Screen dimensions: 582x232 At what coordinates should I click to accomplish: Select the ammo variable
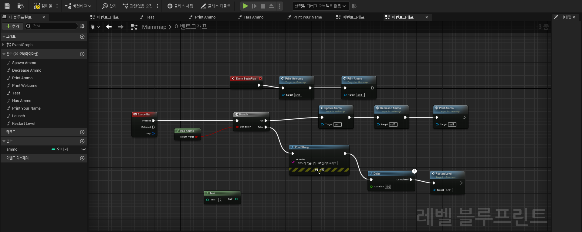click(12, 149)
